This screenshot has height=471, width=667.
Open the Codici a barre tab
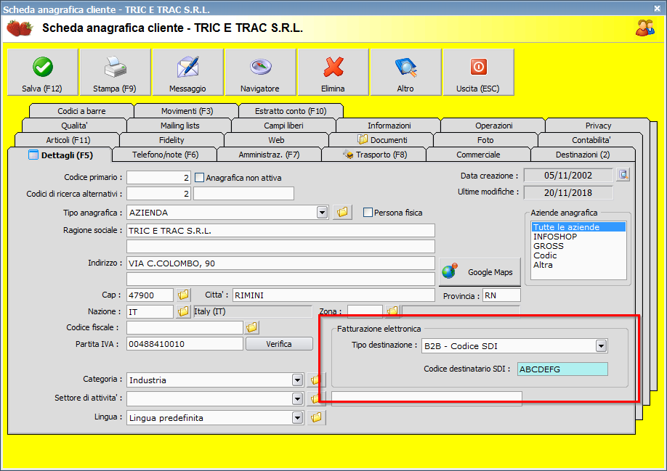[81, 111]
